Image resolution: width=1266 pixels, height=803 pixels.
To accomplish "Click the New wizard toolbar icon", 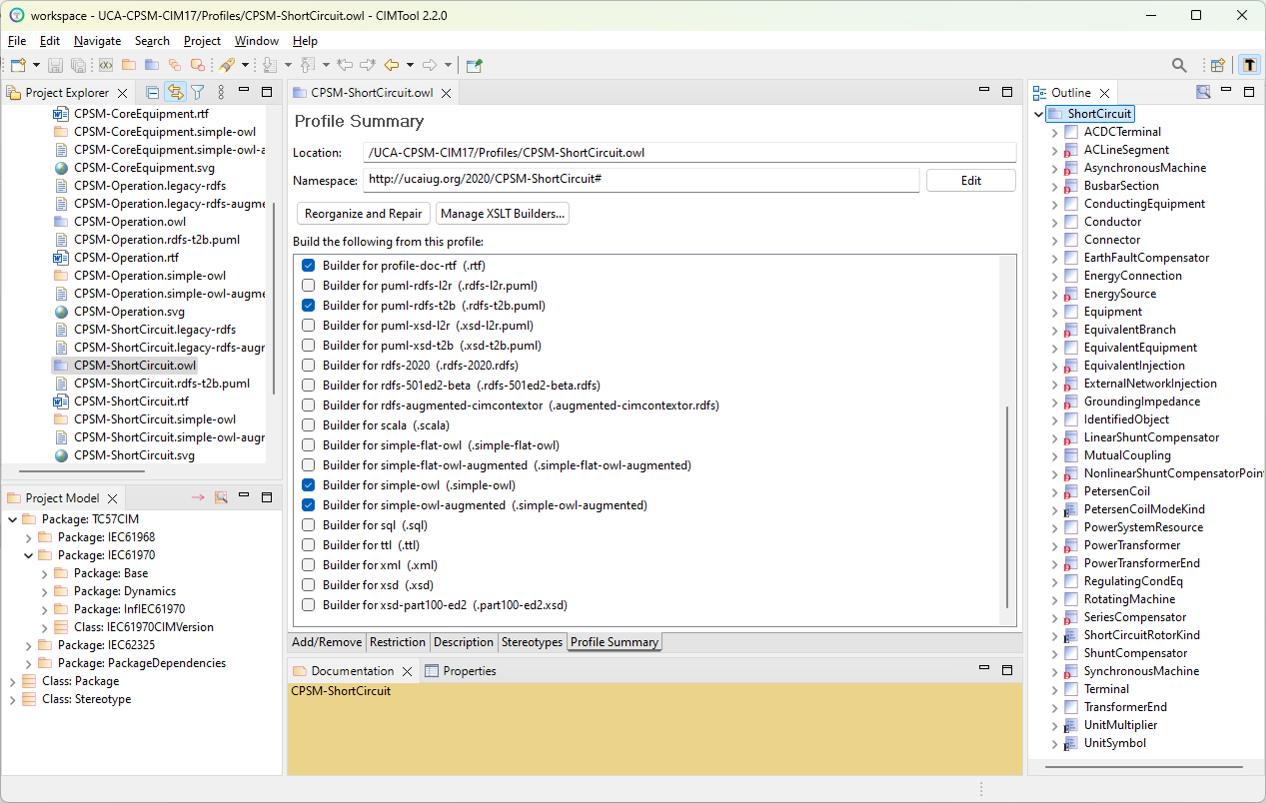I will point(18,65).
